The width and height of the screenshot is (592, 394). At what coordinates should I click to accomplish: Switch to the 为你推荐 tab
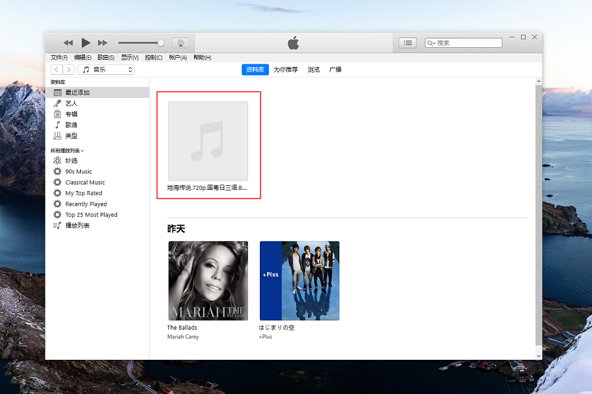pyautogui.click(x=285, y=70)
